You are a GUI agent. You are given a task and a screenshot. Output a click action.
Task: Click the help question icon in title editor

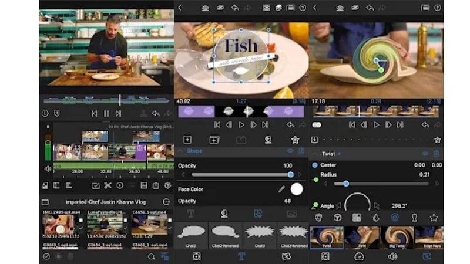[x=303, y=8]
